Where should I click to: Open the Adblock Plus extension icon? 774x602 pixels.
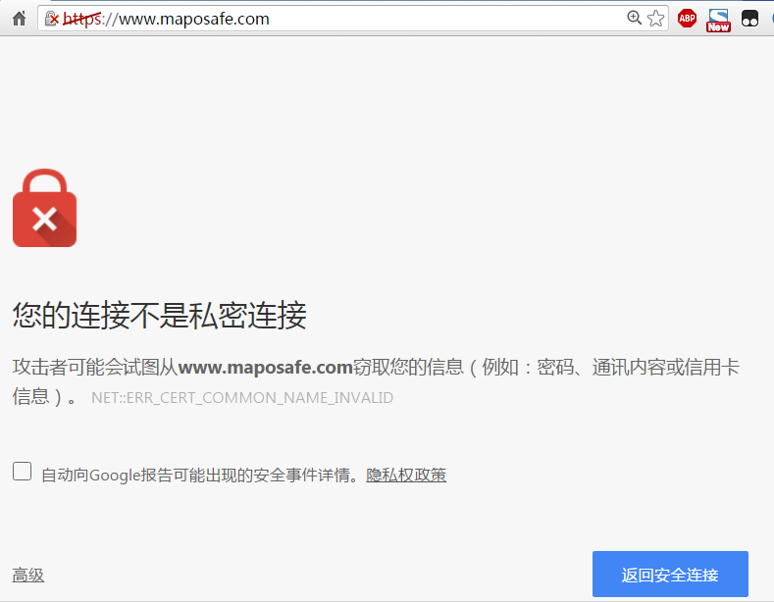[687, 19]
